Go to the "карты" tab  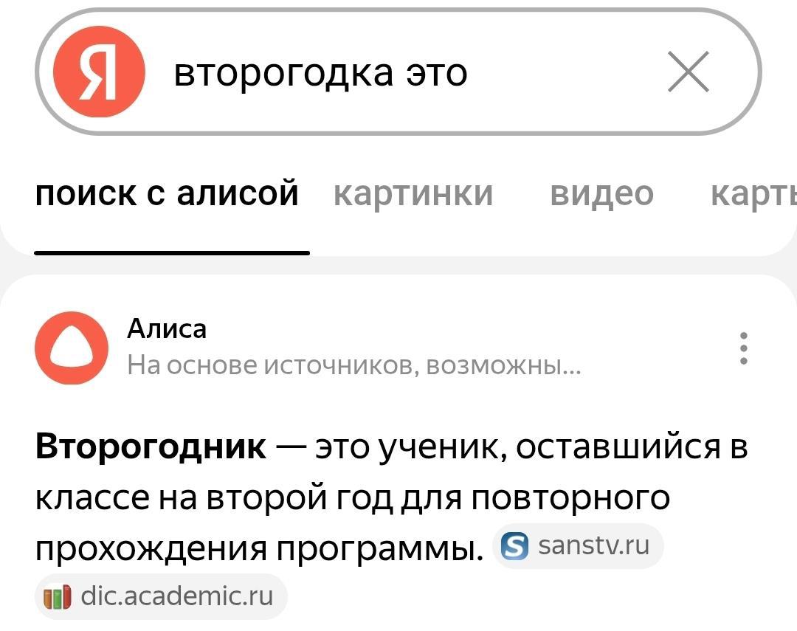[x=753, y=193]
